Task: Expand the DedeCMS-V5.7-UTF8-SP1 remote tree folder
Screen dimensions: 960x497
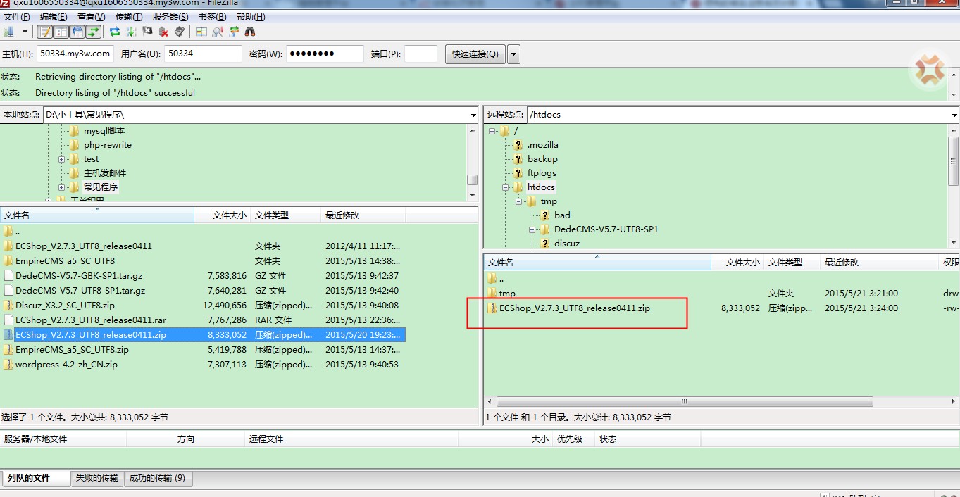Action: [533, 229]
